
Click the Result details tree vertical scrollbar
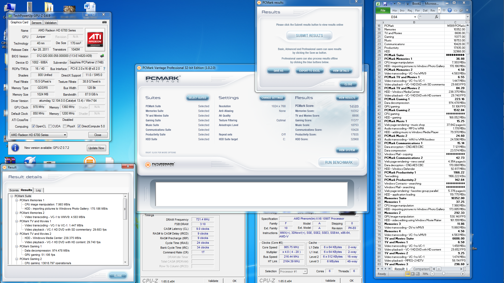[125, 229]
